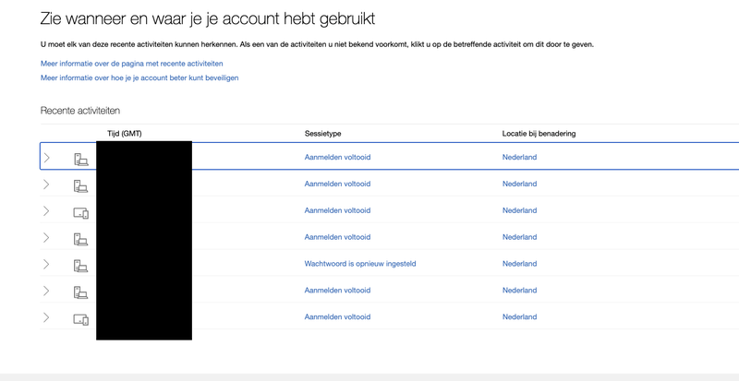The height and width of the screenshot is (381, 739).
Task: Expand the fourth activity row chevron
Action: click(46, 237)
